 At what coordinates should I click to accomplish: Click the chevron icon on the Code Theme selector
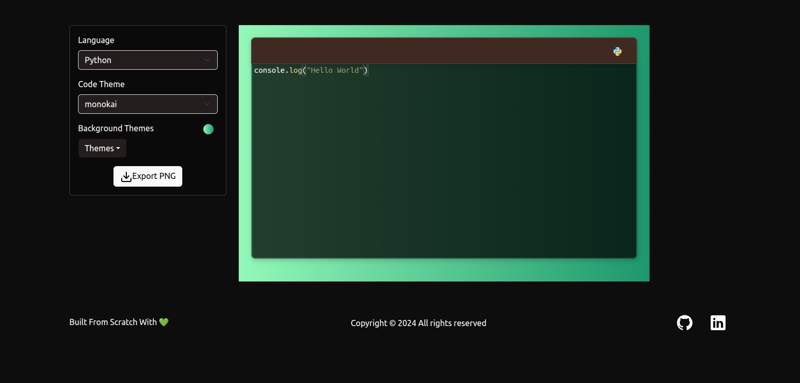pos(207,104)
